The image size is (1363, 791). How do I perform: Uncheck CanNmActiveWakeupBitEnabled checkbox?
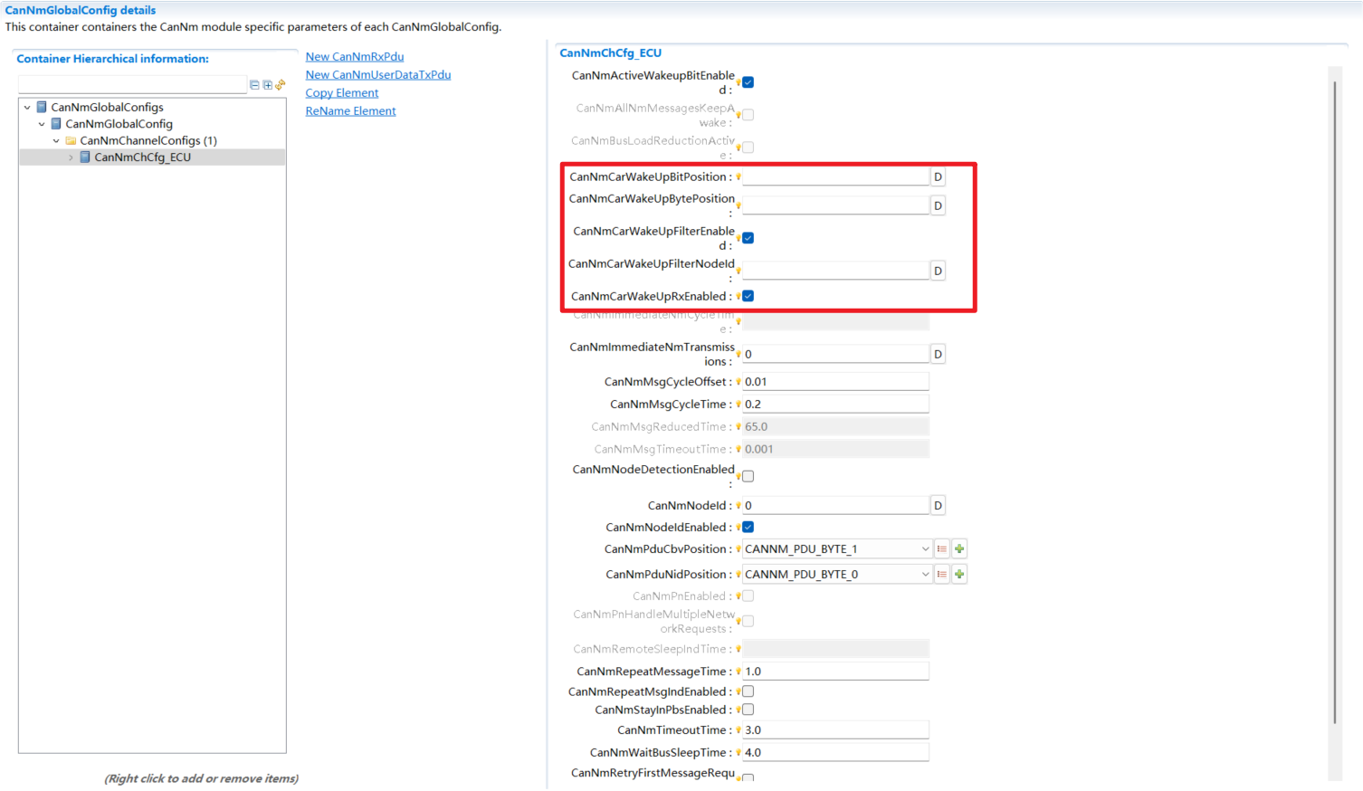[x=748, y=82]
